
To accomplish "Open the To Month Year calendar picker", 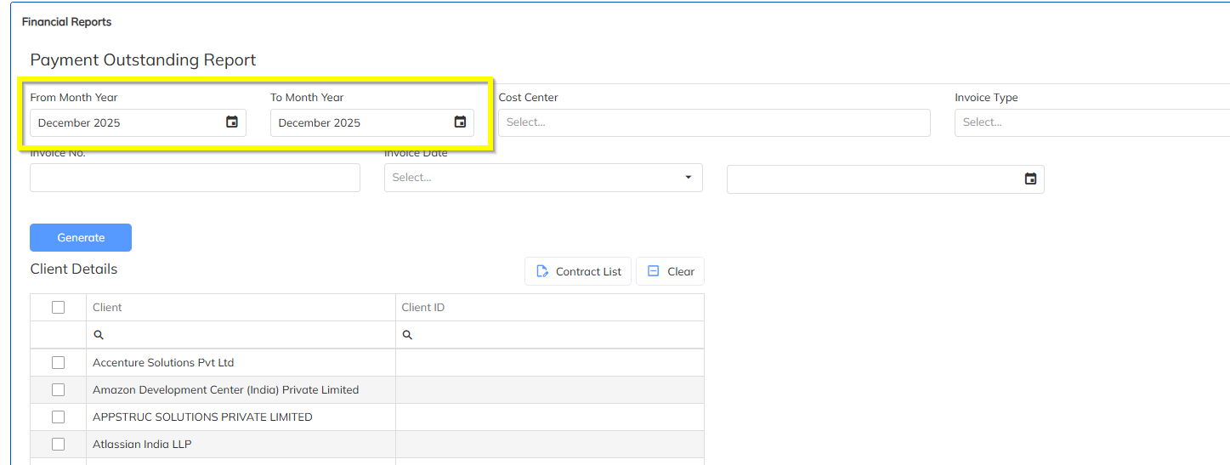I will click(460, 122).
